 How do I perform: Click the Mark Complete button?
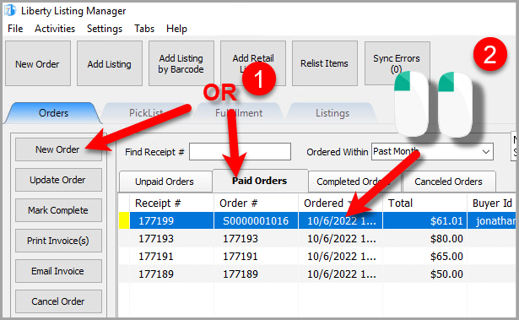(x=58, y=210)
